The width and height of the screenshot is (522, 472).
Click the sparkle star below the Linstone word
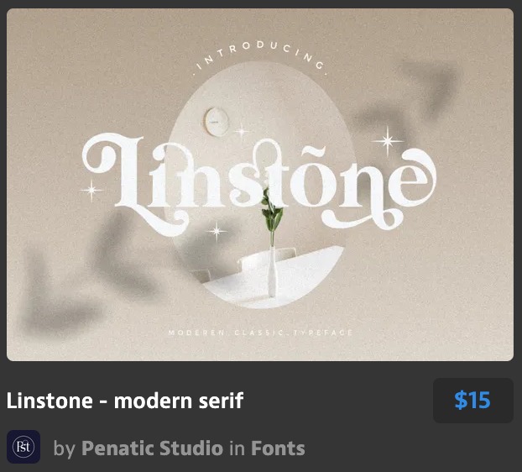[217, 231]
